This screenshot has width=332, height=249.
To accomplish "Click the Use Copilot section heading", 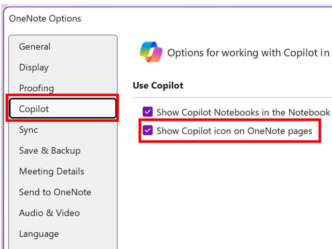I will click(x=158, y=85).
